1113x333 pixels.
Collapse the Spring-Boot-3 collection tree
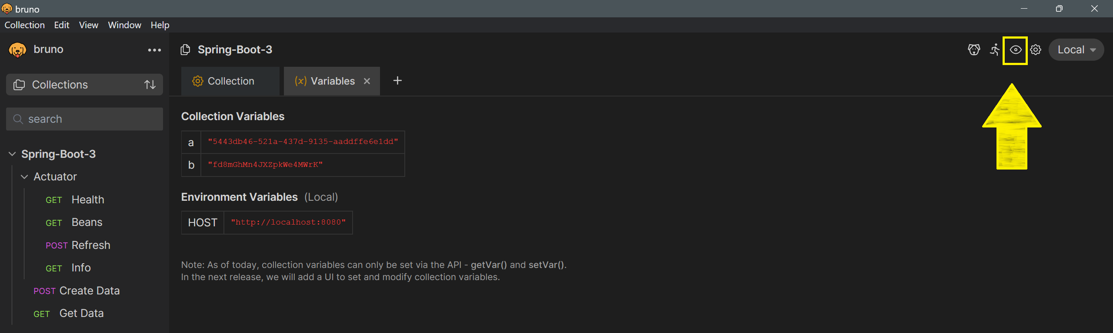tap(12, 154)
